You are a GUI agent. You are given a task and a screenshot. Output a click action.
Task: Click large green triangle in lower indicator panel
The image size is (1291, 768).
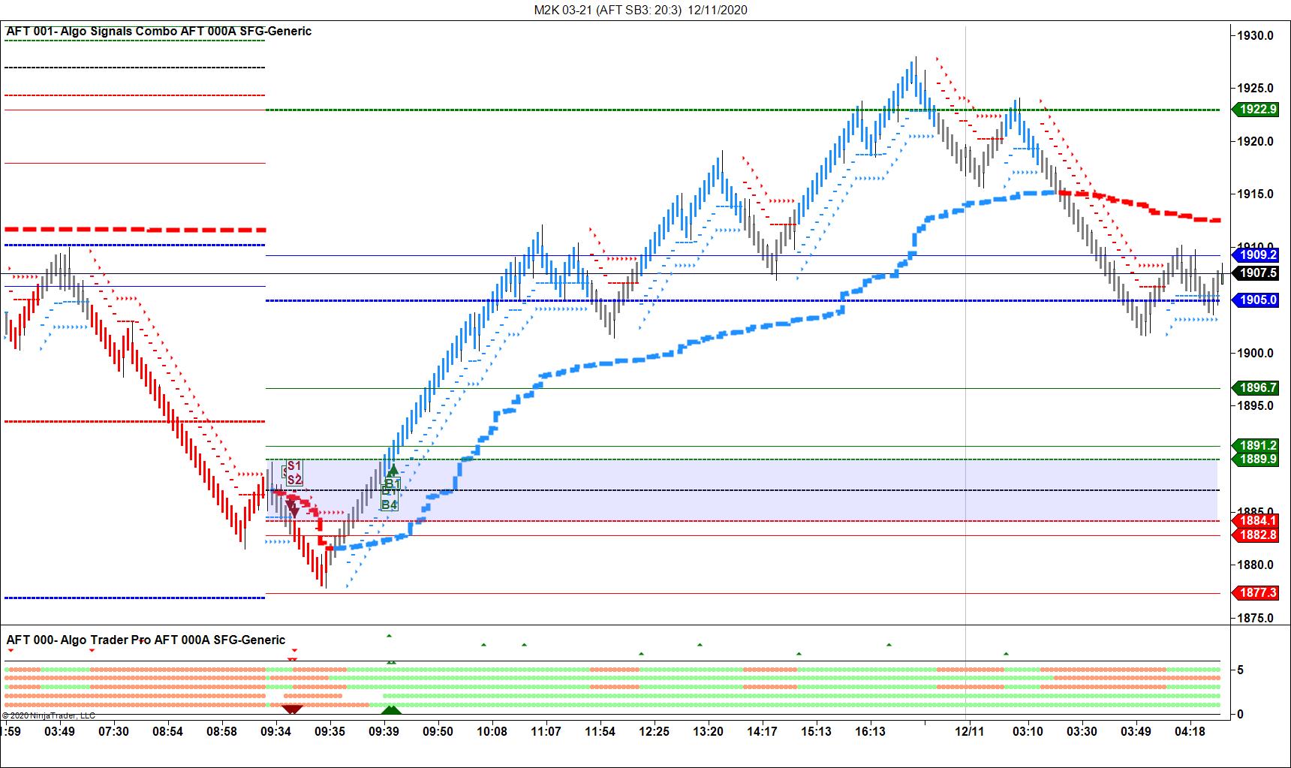coord(391,710)
